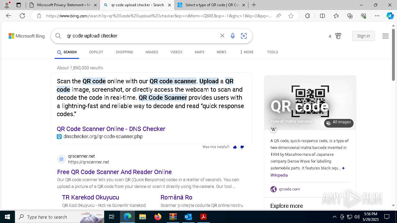Open browser profile avatar
397x223 pixels.
7,5
